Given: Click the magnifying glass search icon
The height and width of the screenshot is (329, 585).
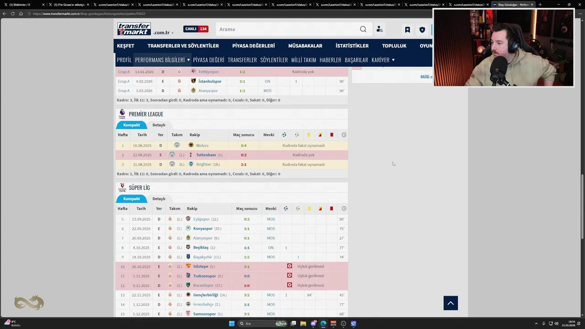Looking at the screenshot, I should click(x=363, y=29).
